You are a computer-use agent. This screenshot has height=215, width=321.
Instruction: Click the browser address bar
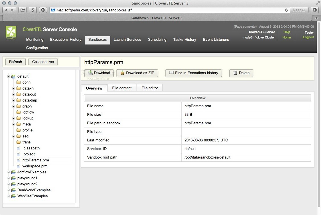[x=169, y=10]
